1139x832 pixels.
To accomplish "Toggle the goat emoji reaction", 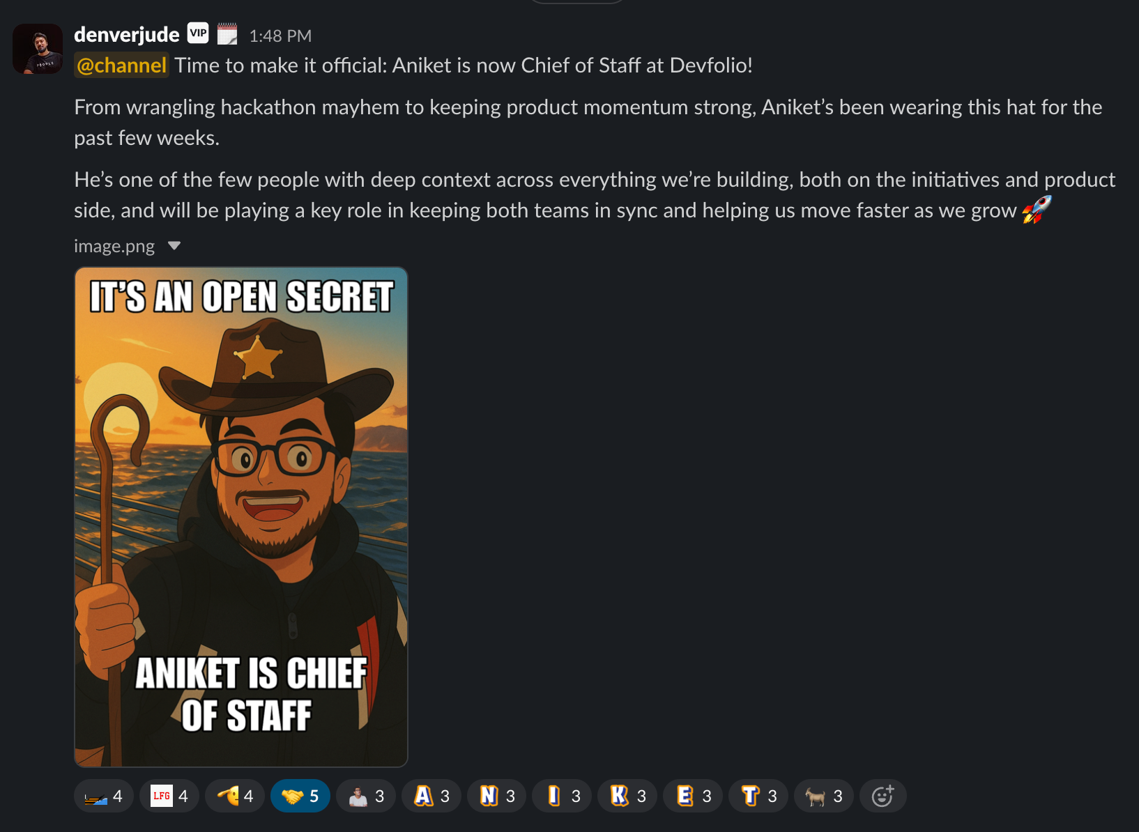I will click(x=823, y=796).
